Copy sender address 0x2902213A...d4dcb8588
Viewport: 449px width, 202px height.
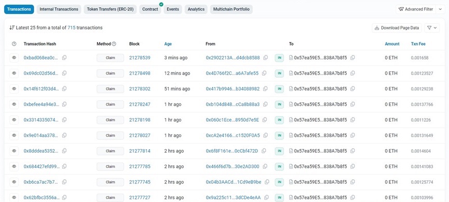[266, 57]
